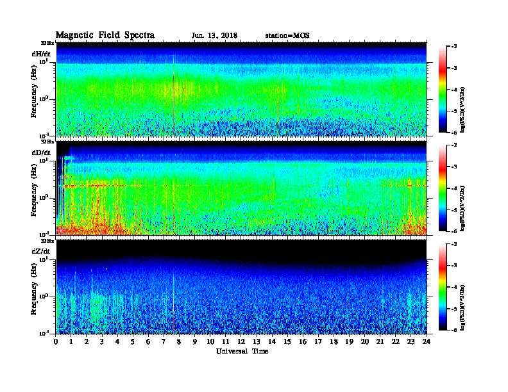
Task: Click the -4 tick on dH/dt color bar
Action: coord(454,90)
